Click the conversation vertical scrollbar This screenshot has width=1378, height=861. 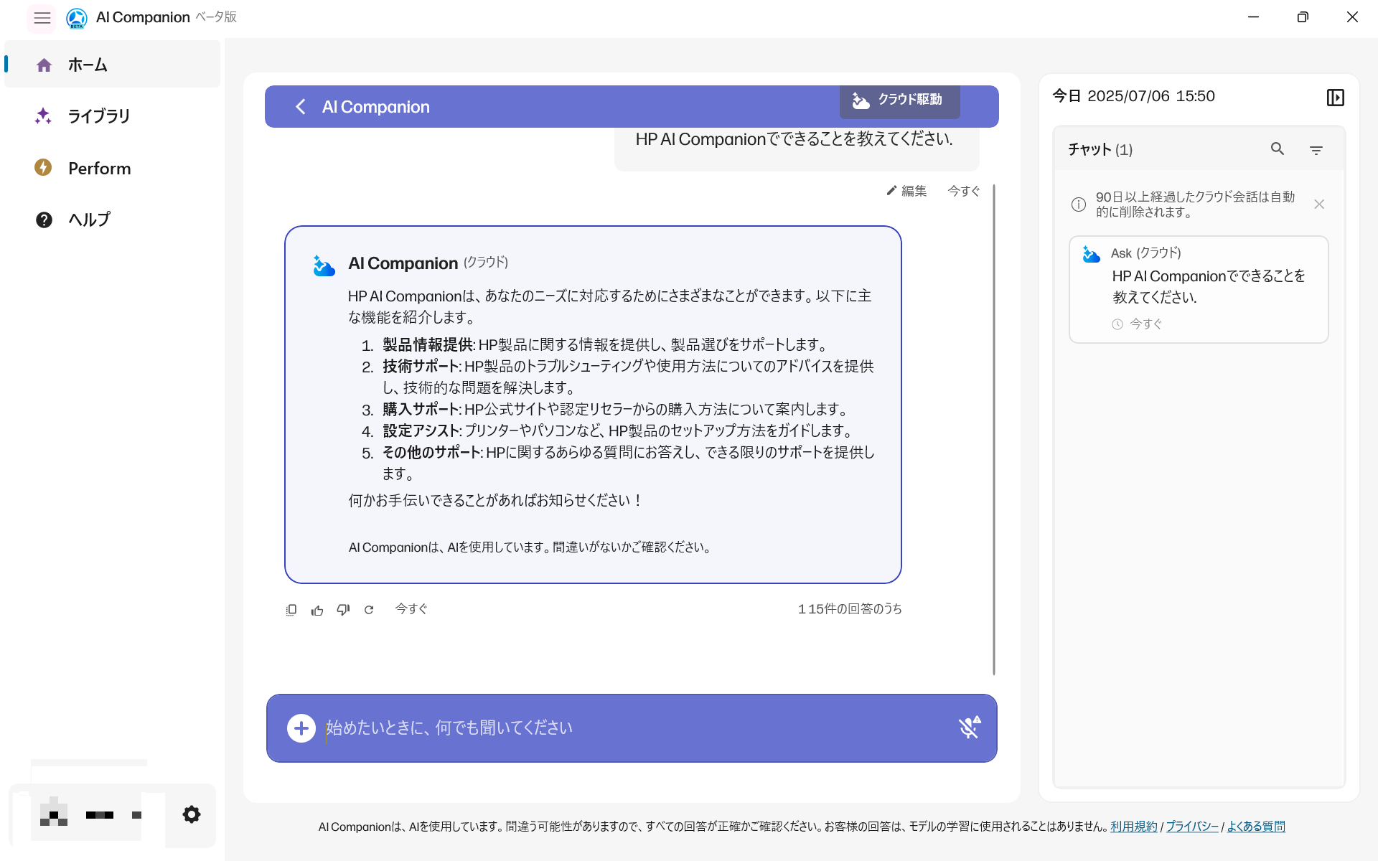[x=994, y=429]
